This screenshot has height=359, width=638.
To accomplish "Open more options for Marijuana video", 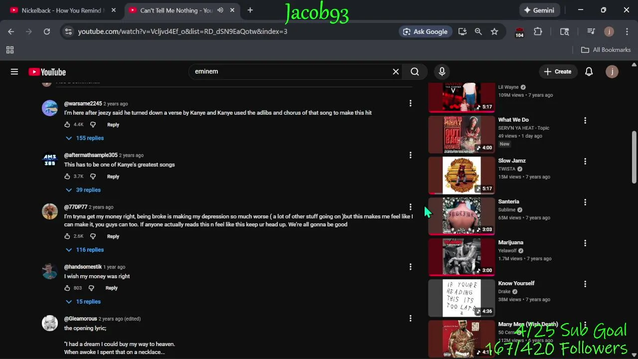I will 585,243.
